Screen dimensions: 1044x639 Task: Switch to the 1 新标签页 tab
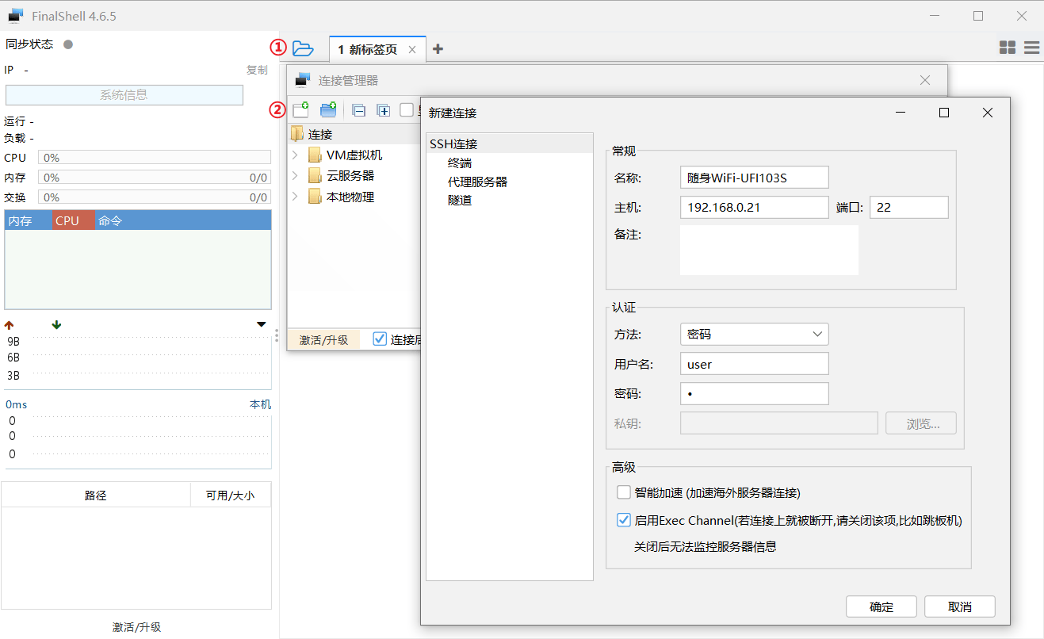pyautogui.click(x=368, y=49)
